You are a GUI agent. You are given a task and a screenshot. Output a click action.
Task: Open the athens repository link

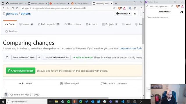[x=26, y=14]
